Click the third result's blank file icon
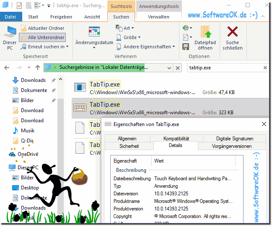Screen dimensions: 272x226 (x=80, y=128)
